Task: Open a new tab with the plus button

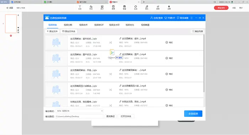Action: tap(144, 2)
